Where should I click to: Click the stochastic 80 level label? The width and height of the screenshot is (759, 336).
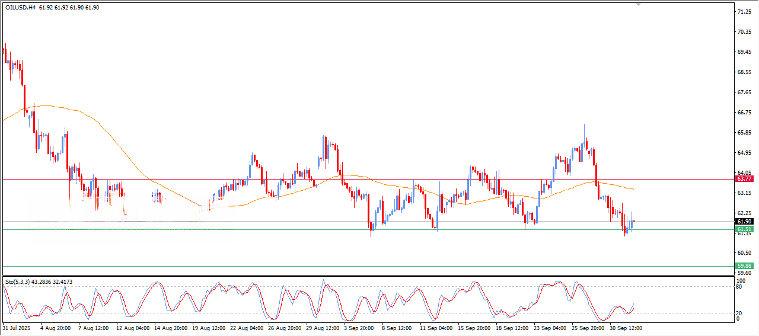point(739,287)
